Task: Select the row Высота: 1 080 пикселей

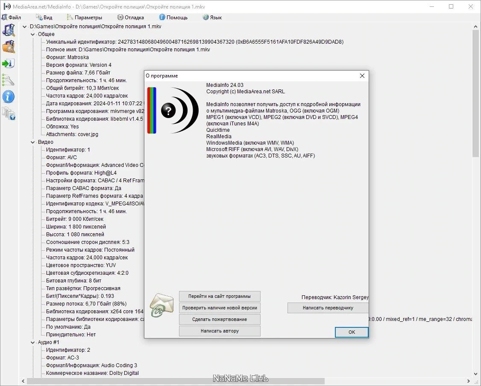Action: click(x=75, y=235)
